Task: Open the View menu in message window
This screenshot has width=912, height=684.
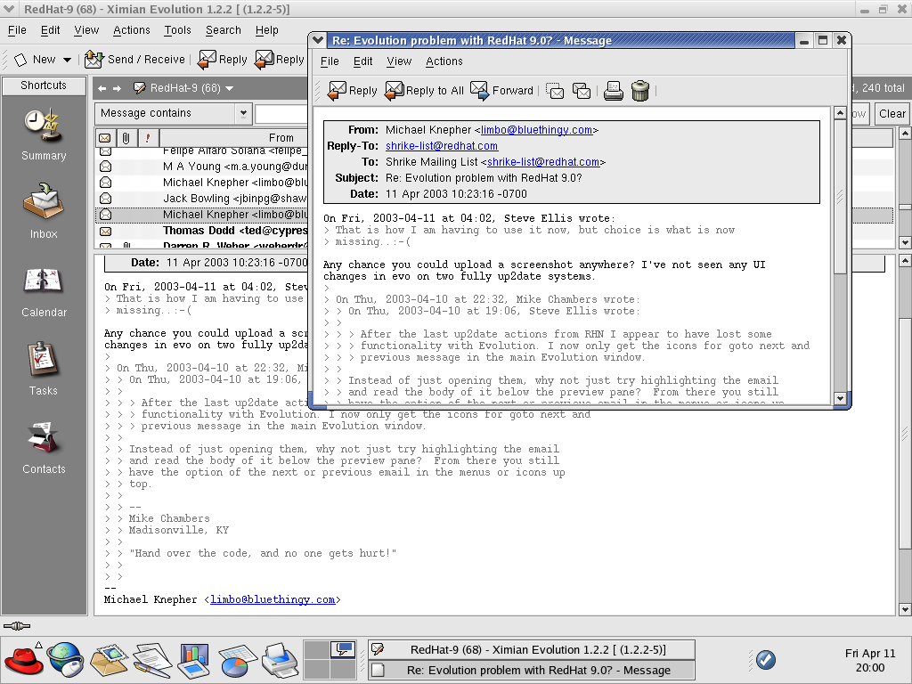Action: (x=399, y=61)
